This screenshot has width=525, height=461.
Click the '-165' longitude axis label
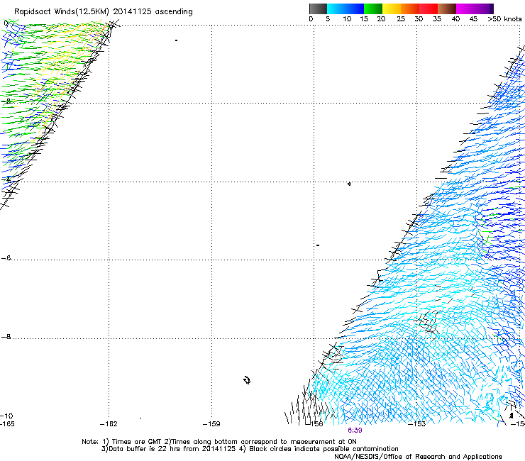pyautogui.click(x=7, y=424)
